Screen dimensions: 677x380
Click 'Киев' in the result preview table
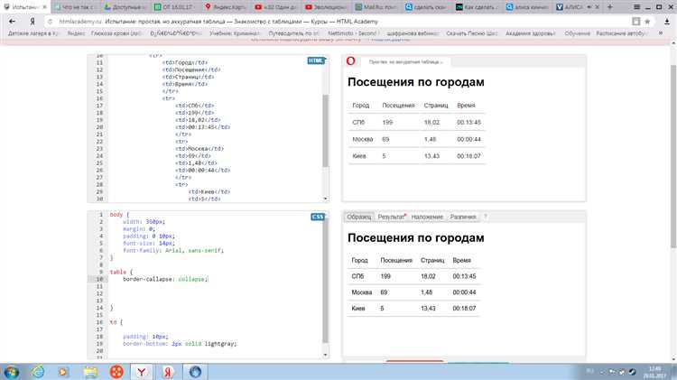[x=359, y=156]
